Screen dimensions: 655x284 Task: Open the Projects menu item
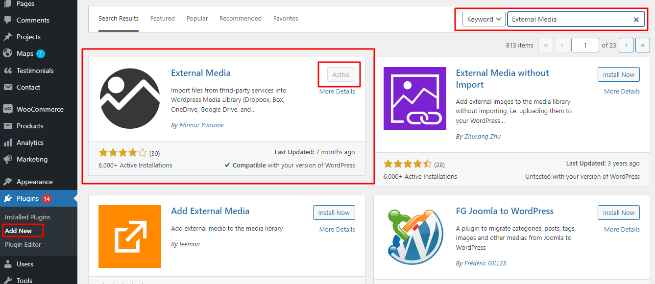39,37
